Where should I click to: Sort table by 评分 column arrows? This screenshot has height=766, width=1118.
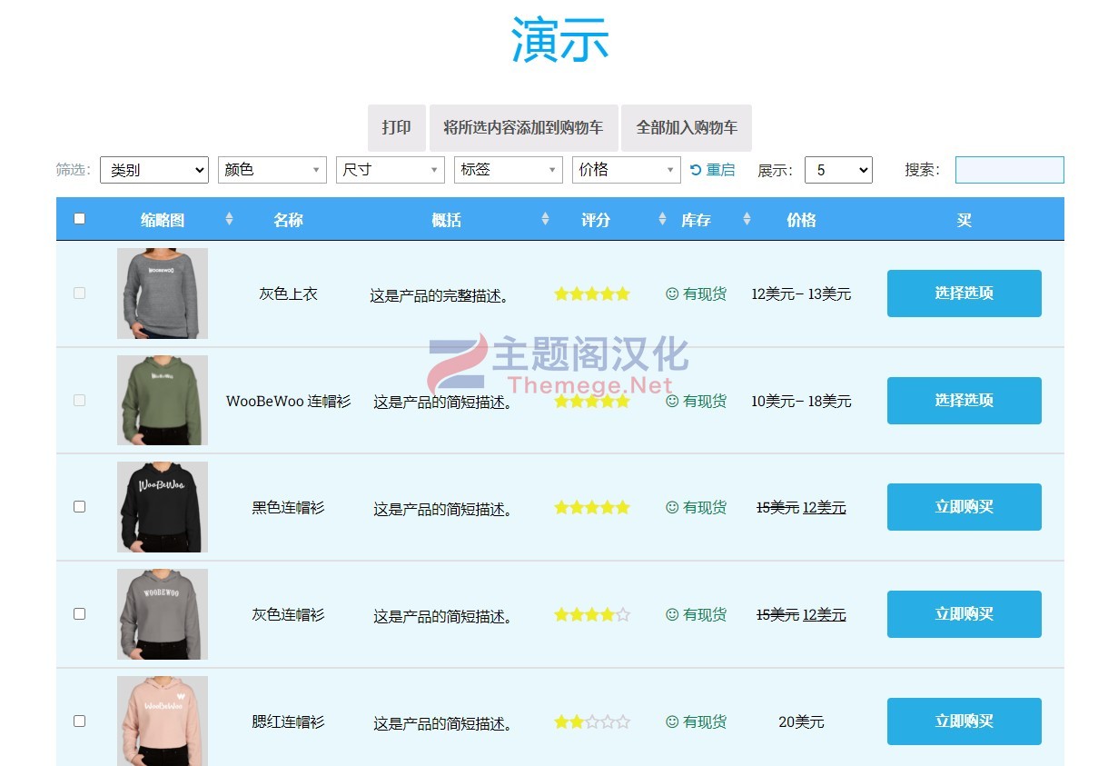click(662, 219)
